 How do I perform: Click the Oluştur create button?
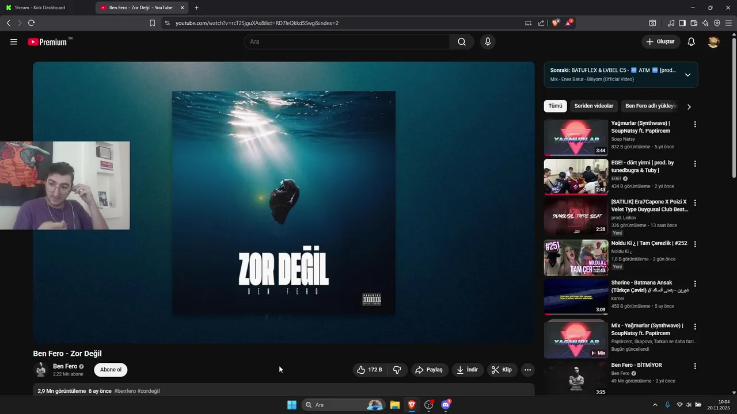(x=661, y=42)
